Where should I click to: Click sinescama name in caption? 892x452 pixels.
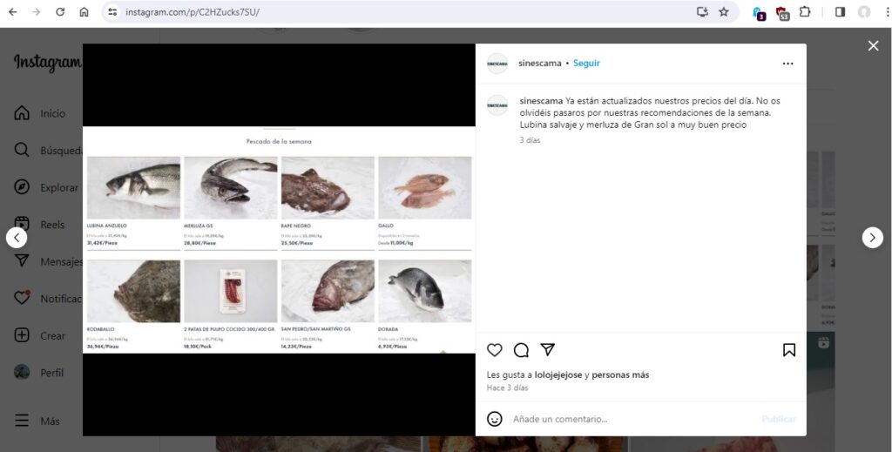pyautogui.click(x=541, y=101)
